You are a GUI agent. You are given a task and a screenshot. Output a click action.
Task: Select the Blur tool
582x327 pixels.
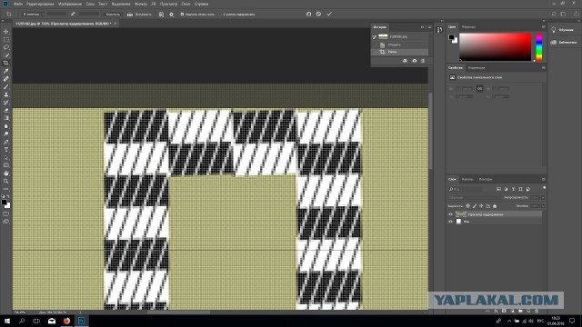coord(6,126)
